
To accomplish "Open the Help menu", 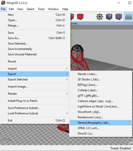I will (65, 9).
